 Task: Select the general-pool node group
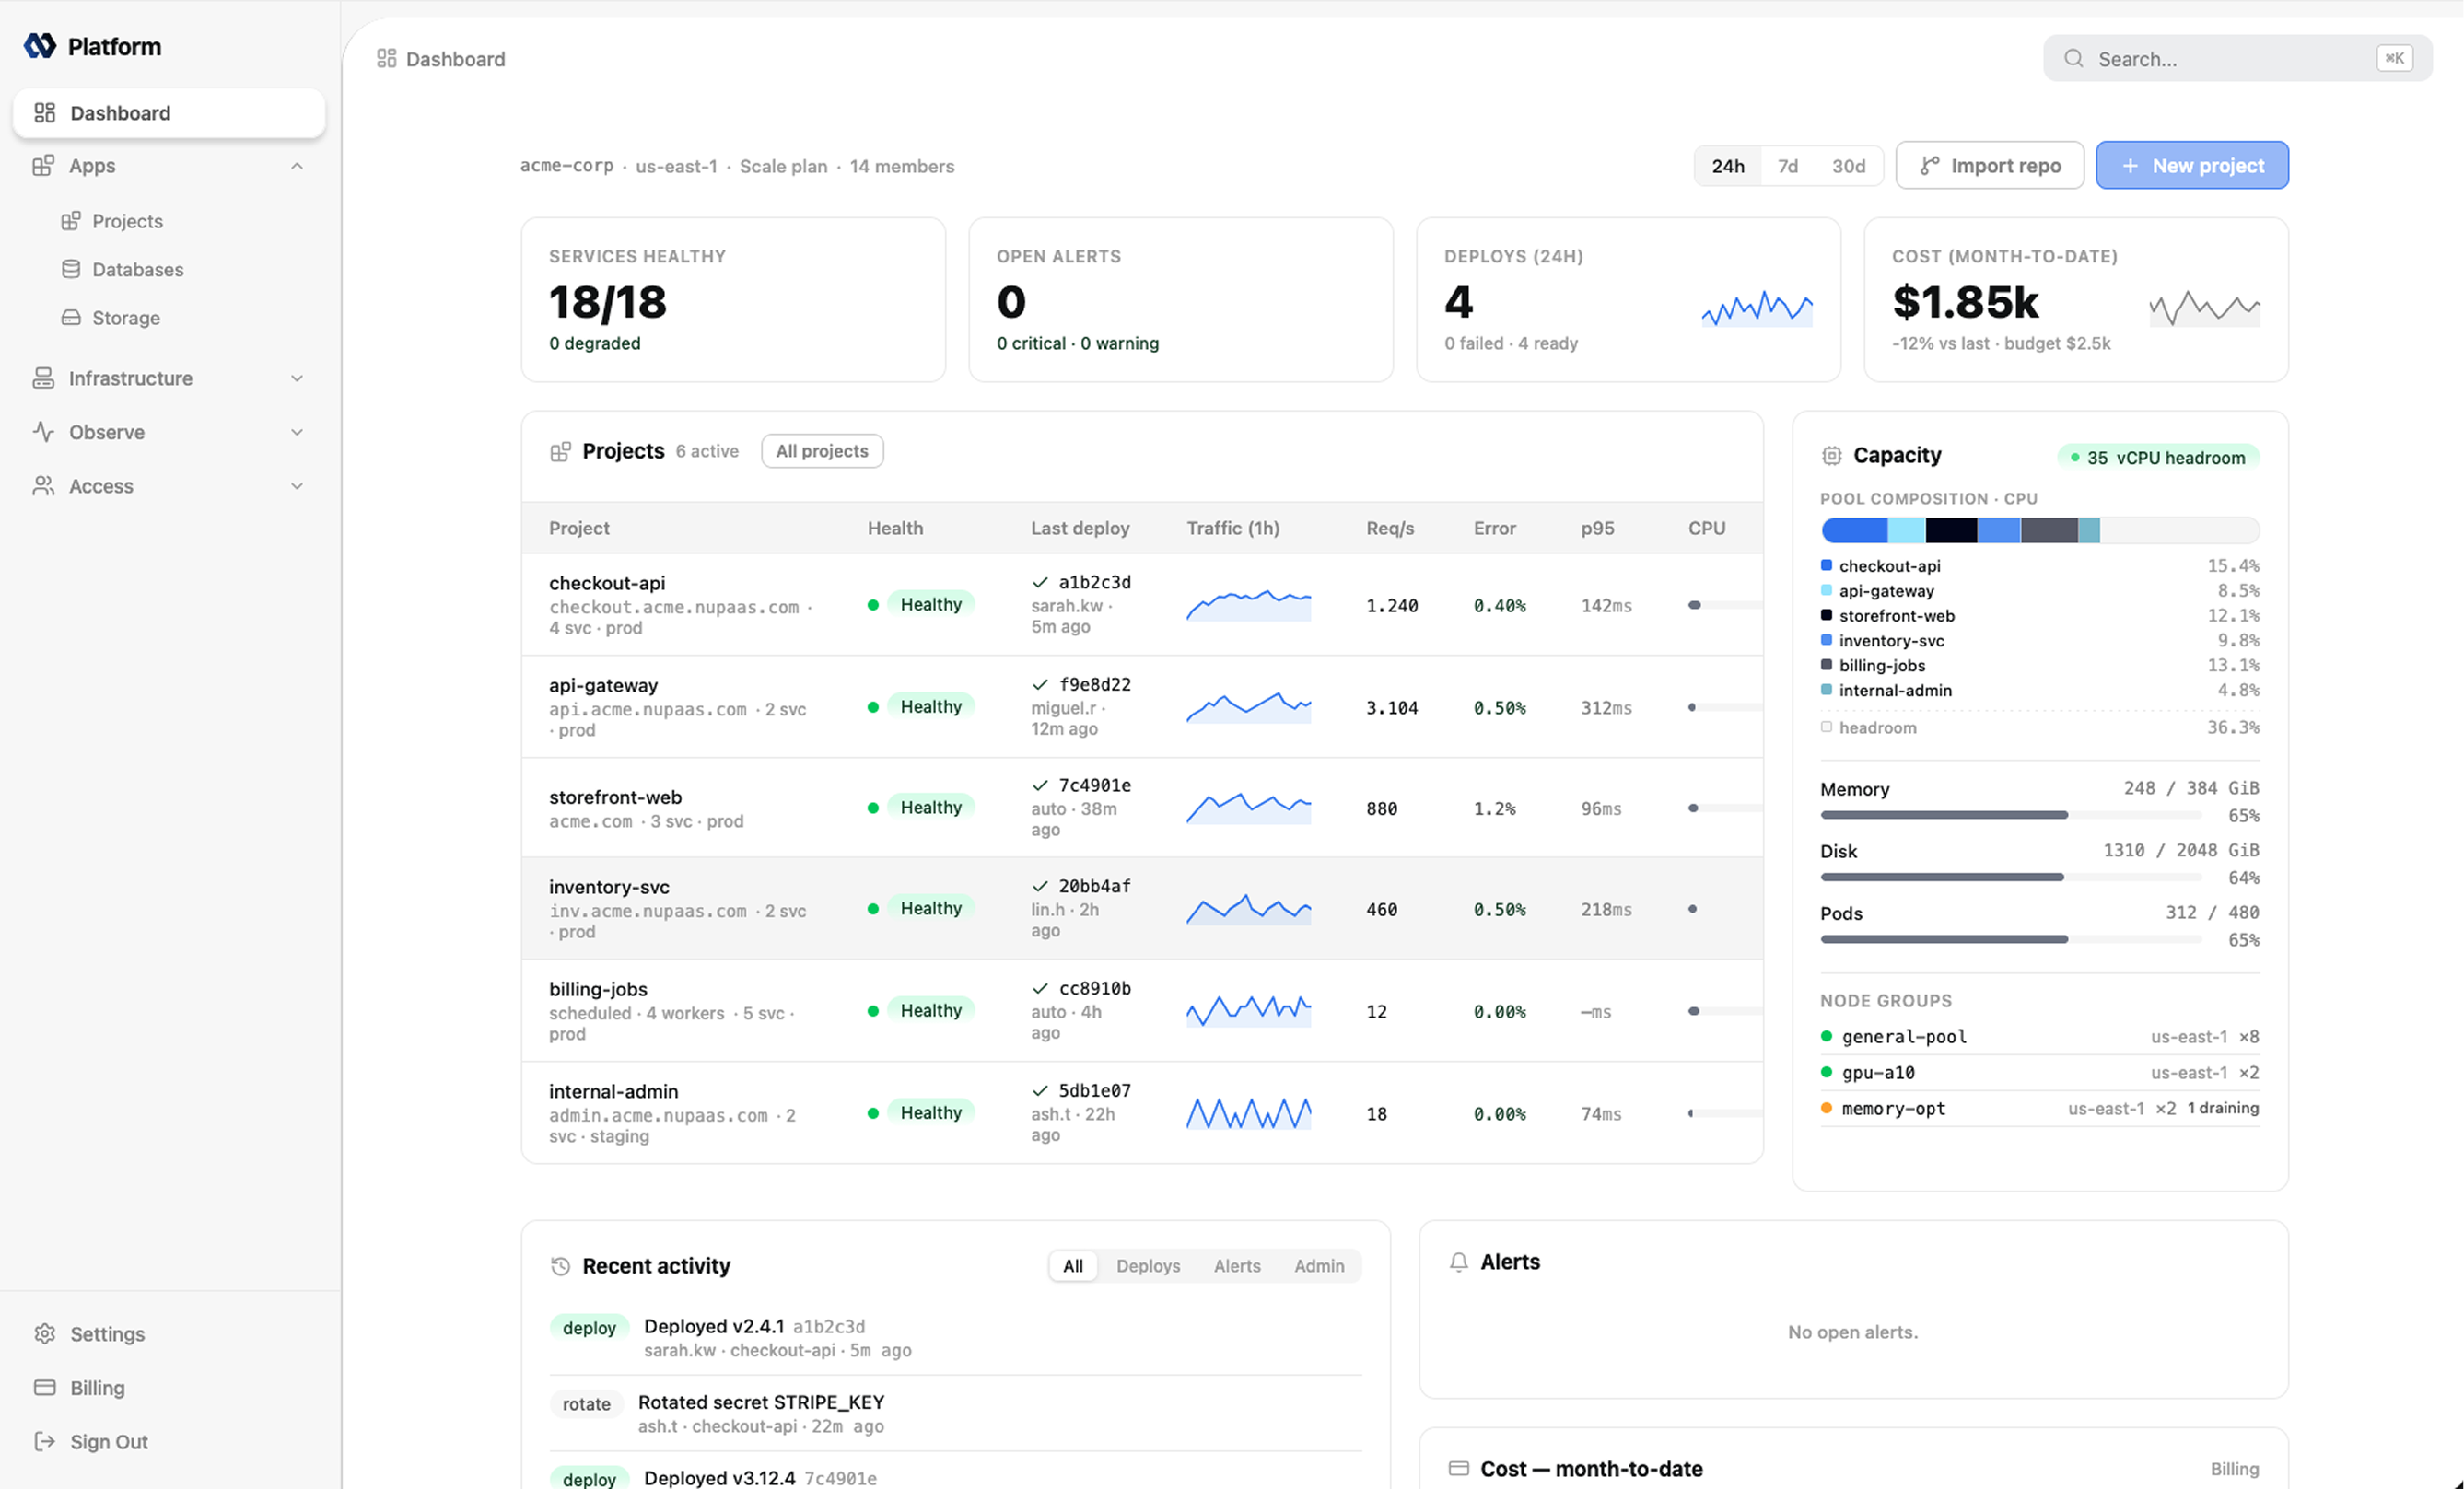coord(2040,1037)
